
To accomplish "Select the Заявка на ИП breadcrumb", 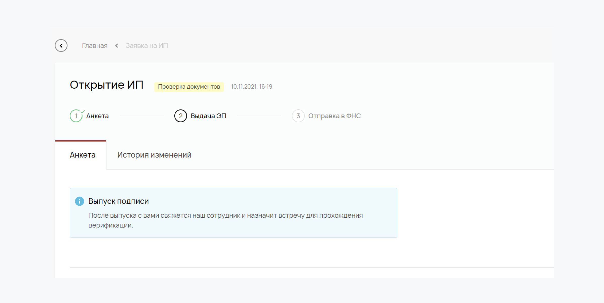I will (x=147, y=46).
